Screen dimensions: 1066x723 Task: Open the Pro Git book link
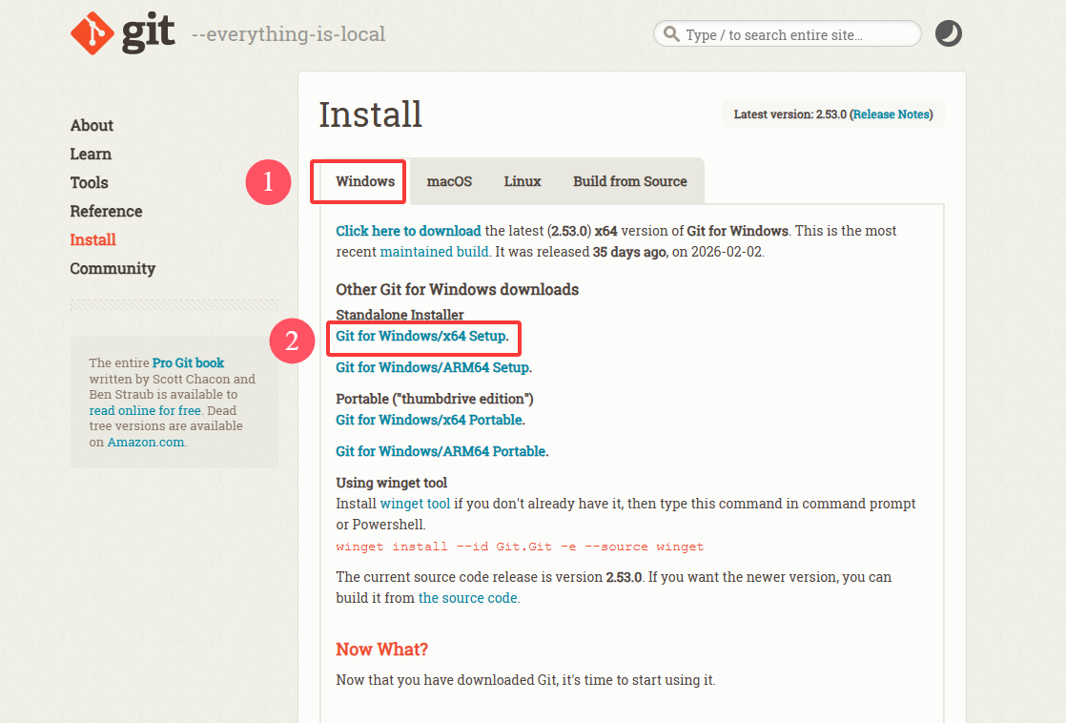(188, 362)
